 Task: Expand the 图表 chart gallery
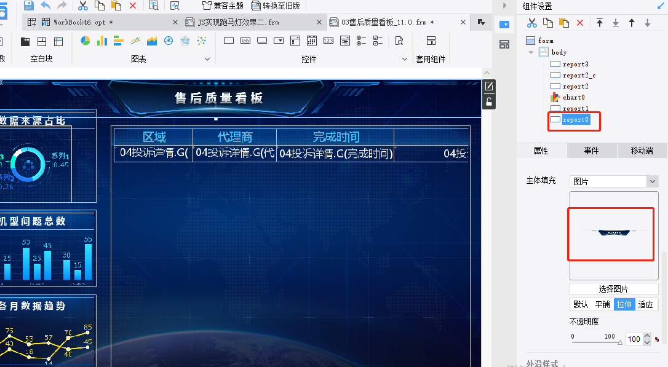pos(207,59)
